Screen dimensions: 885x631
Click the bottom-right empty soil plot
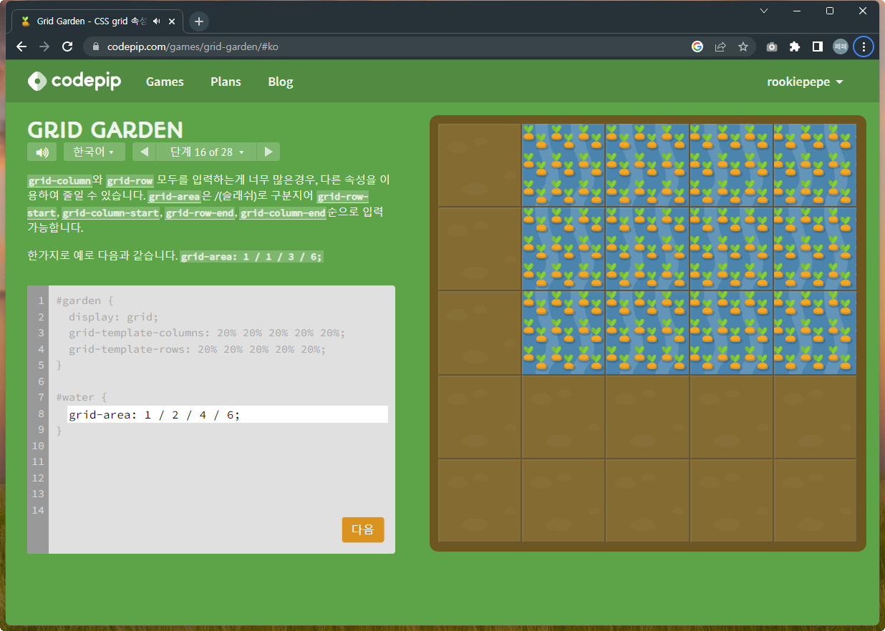(x=816, y=500)
